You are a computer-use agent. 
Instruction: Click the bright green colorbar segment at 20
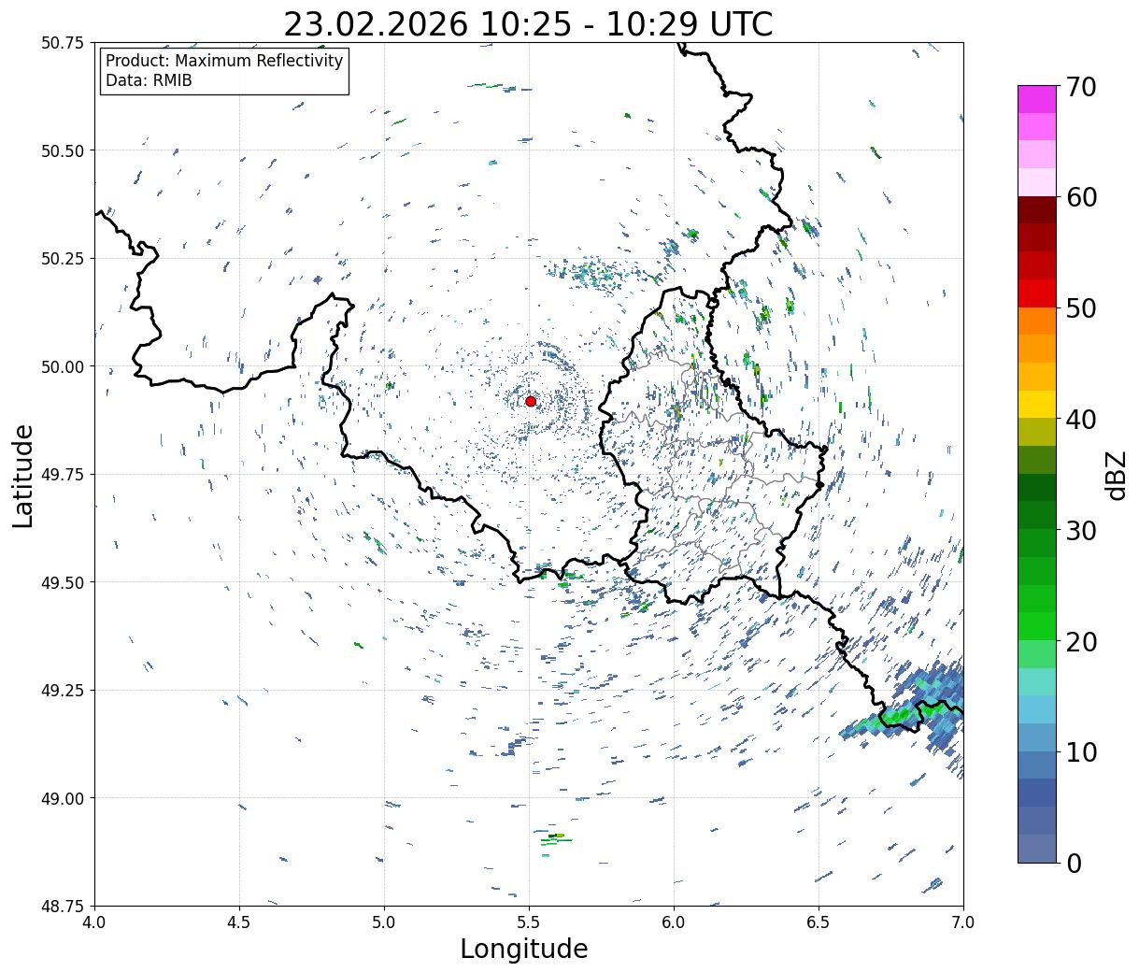[1037, 626]
